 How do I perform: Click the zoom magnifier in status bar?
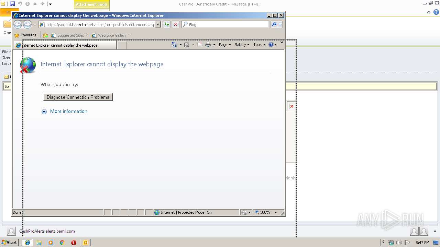point(257,212)
